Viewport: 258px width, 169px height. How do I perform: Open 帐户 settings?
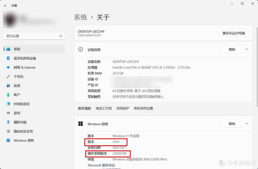coord(34,95)
